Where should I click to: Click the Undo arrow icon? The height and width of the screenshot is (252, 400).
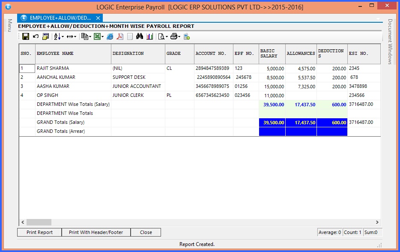(x=36, y=36)
